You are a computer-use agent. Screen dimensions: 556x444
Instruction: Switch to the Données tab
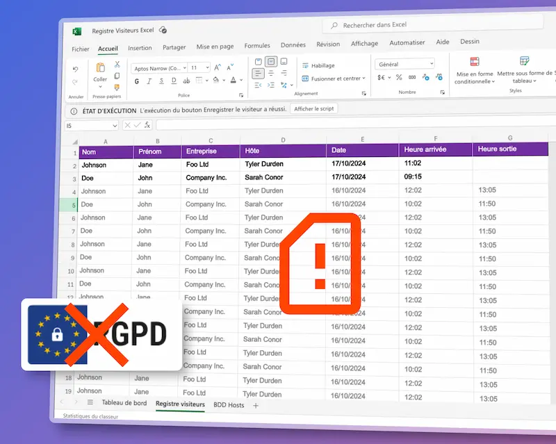point(293,44)
